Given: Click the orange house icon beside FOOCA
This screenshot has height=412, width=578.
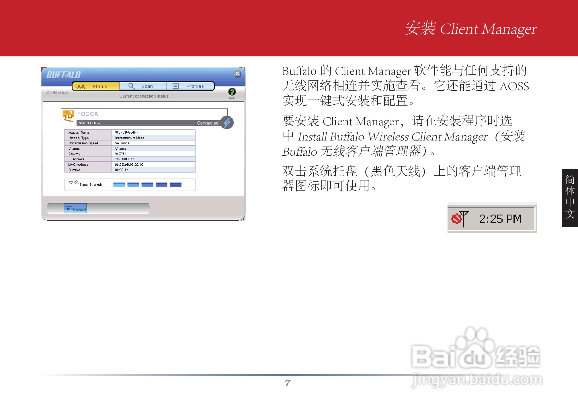Looking at the screenshot, I should 68,116.
